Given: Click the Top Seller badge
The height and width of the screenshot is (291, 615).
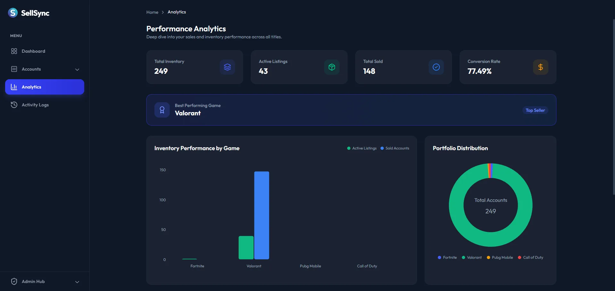Looking at the screenshot, I should [535, 110].
